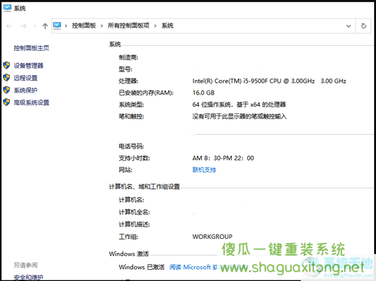Open 所有控制面板项 breadcrumb

[128, 26]
